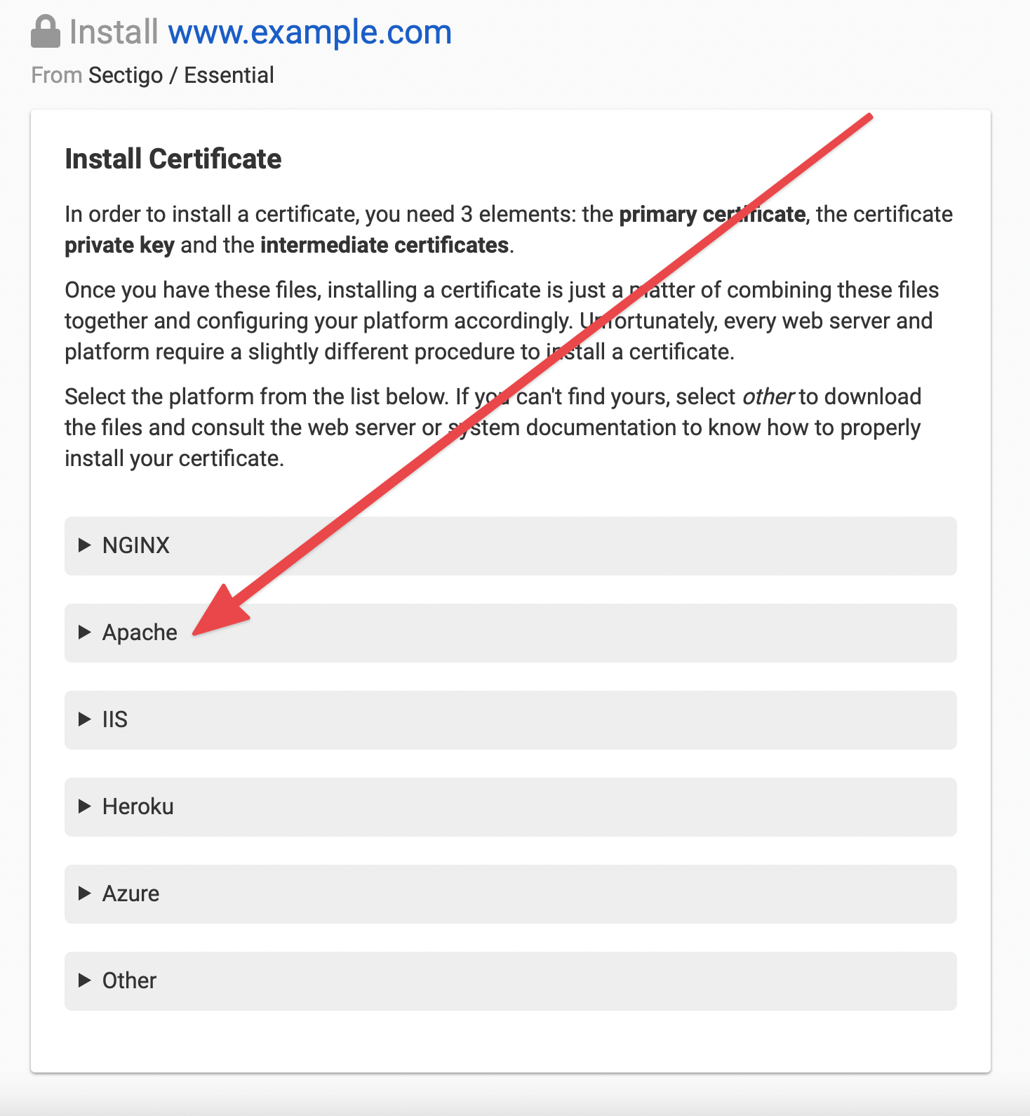The image size is (1030, 1116).
Task: Click the Heroku disclosure triangle
Action: [85, 806]
